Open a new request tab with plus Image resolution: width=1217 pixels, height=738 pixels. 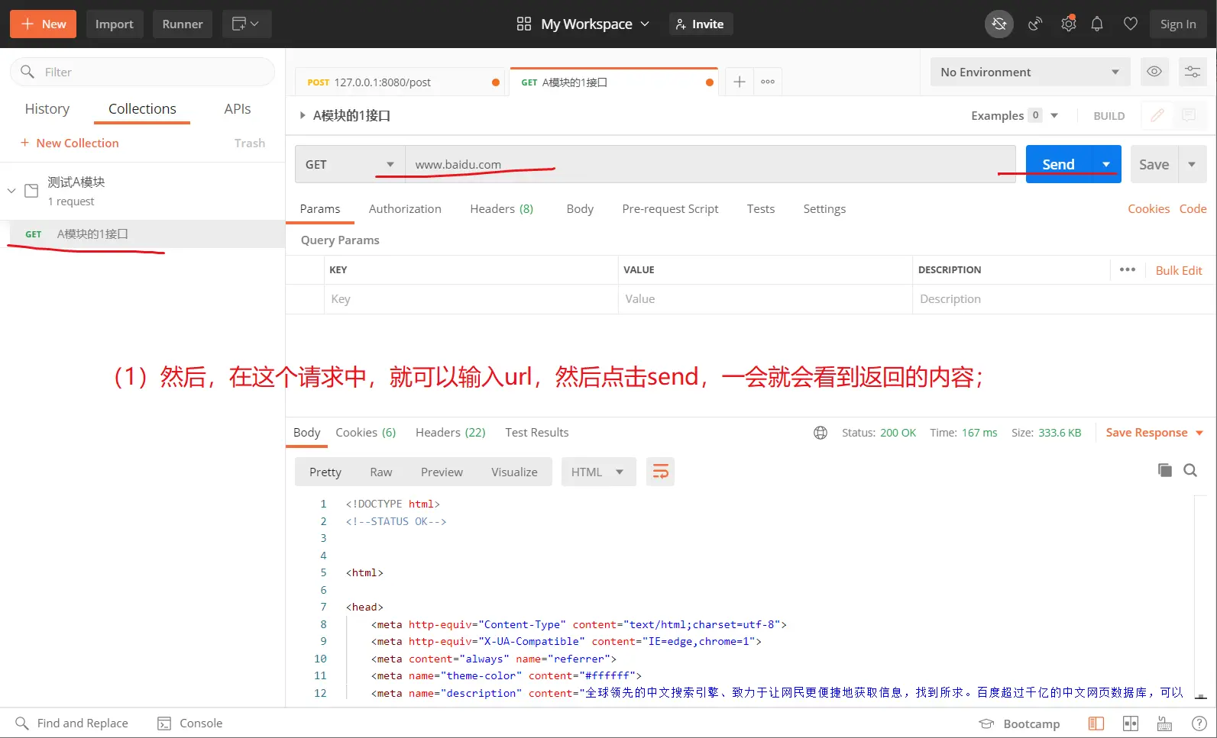tap(739, 82)
